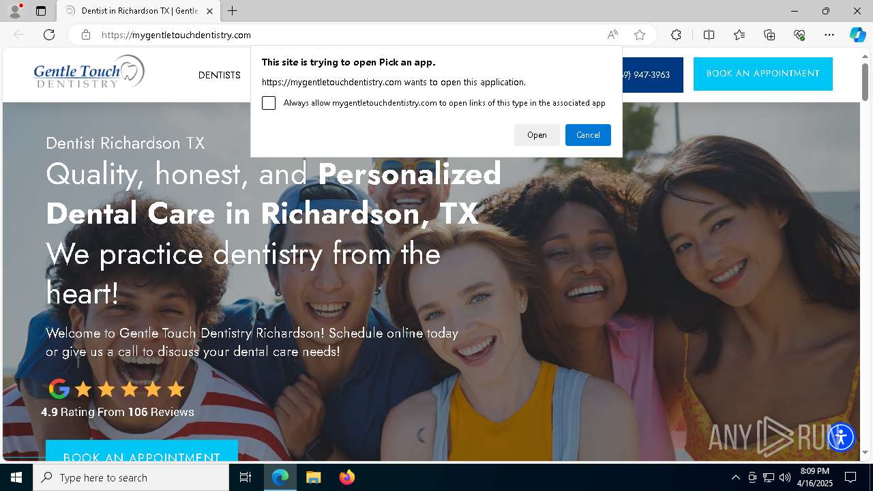This screenshot has width=873, height=491.
Task: Enable Split screen view icon
Action: 709,35
